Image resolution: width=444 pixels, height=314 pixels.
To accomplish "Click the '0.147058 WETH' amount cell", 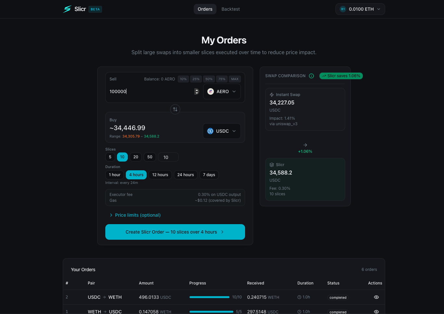I will (155, 312).
